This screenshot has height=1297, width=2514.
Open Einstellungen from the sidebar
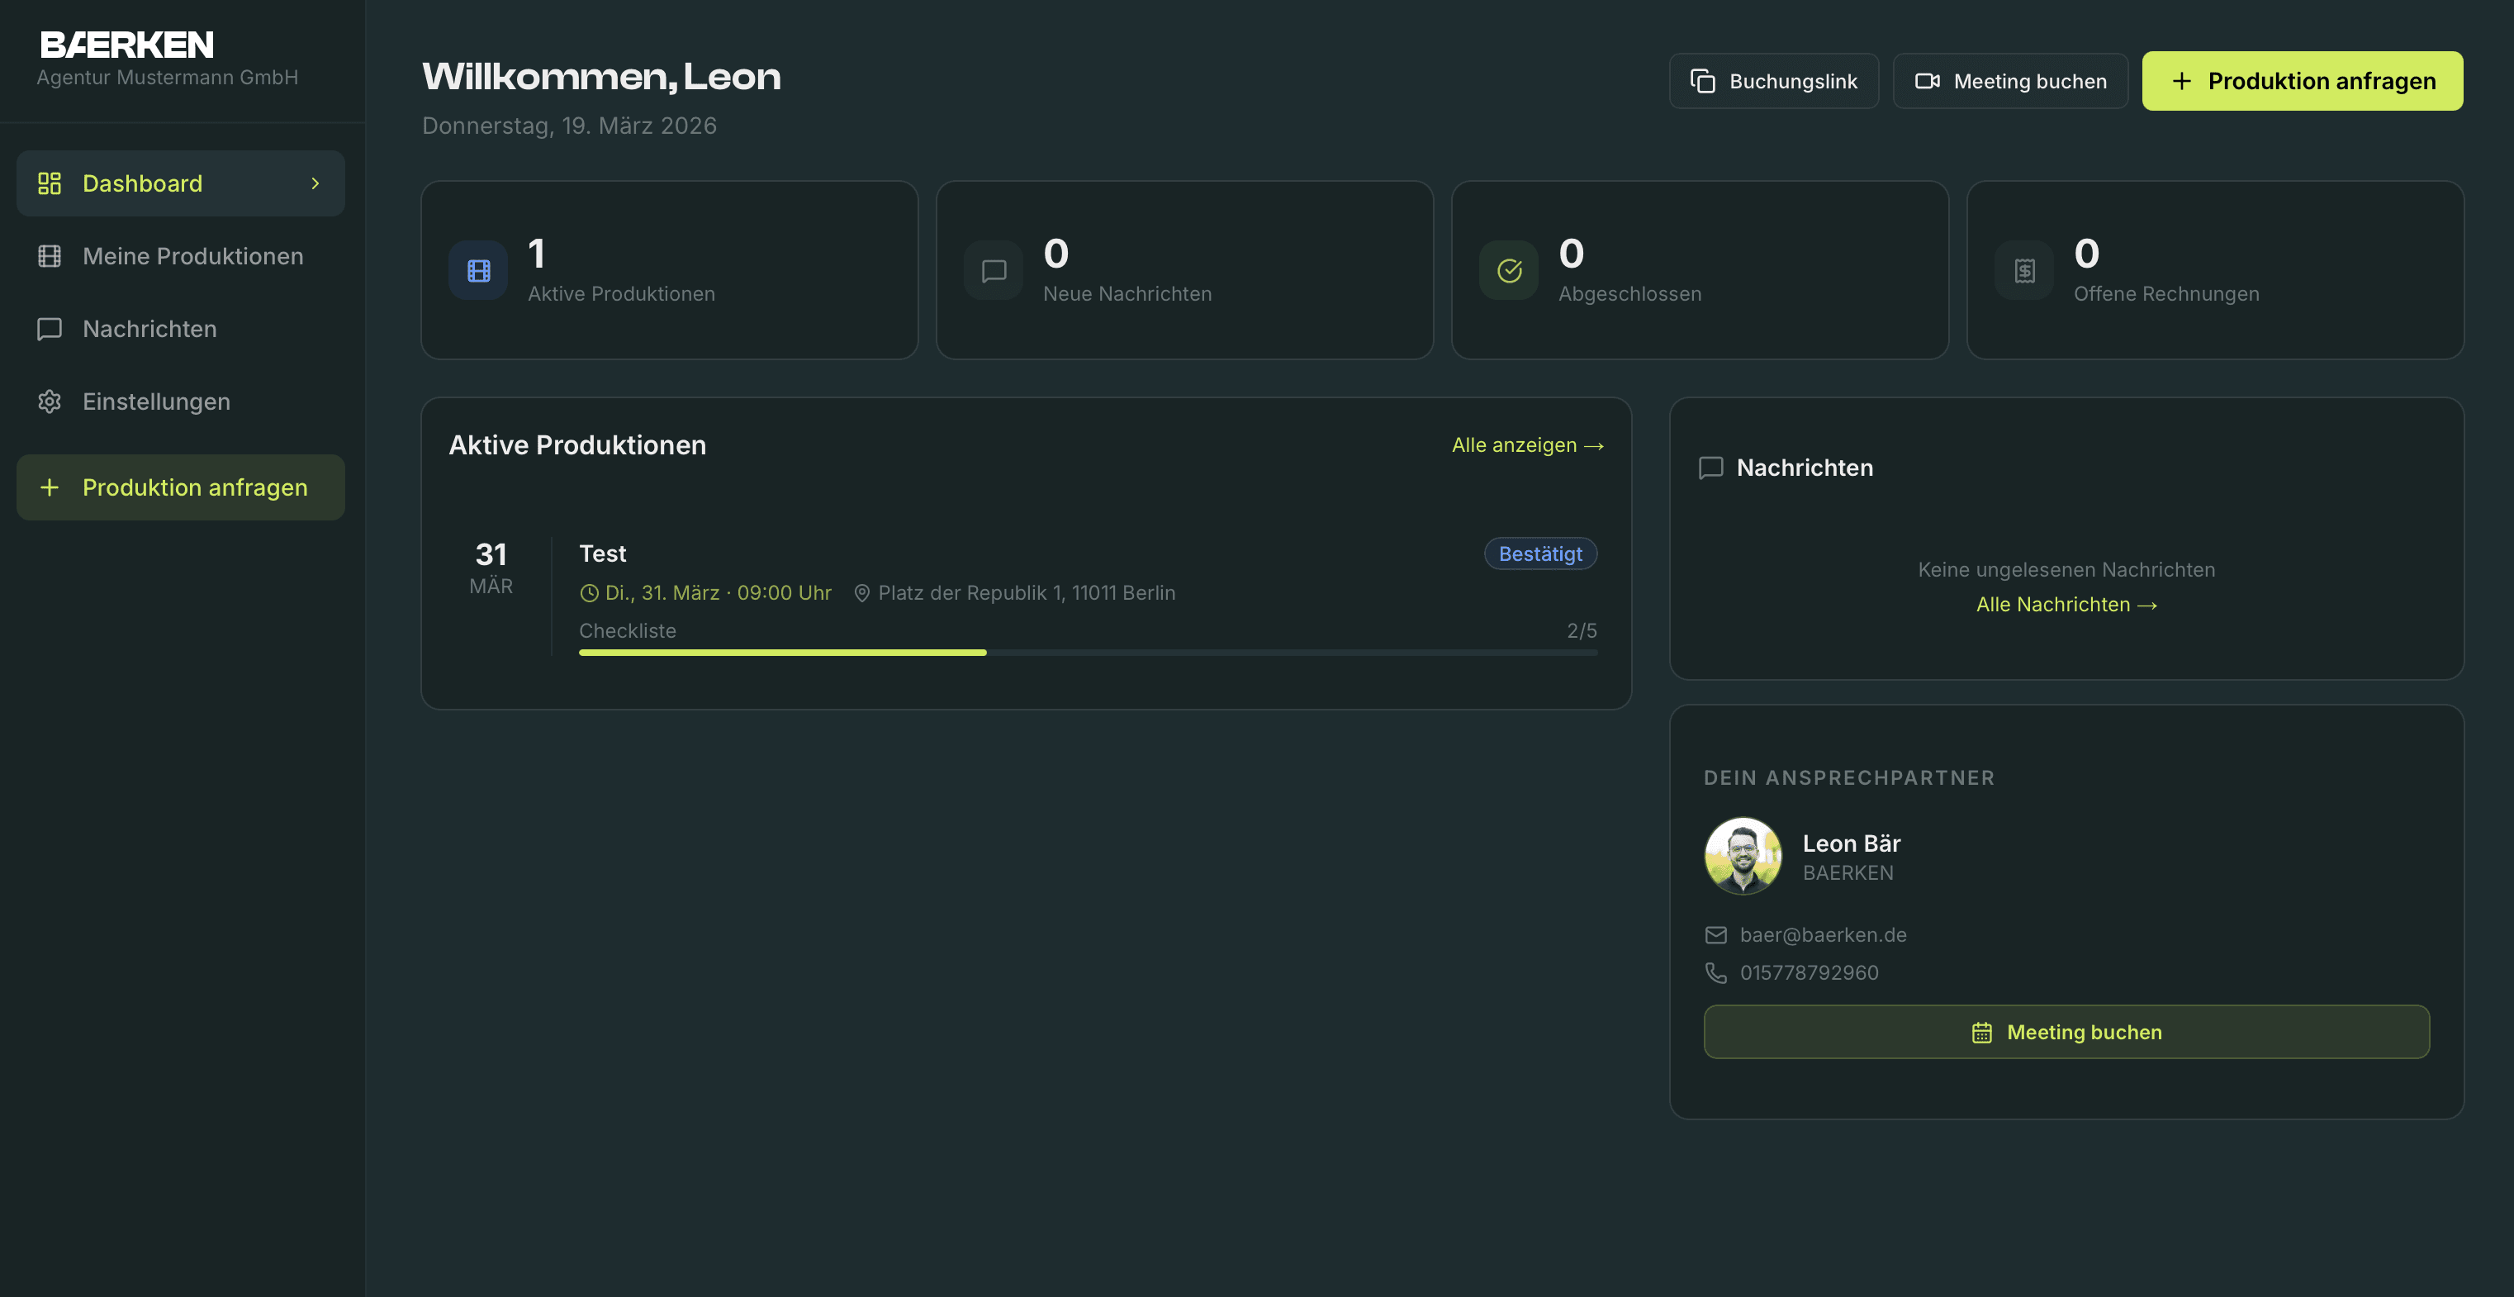click(x=156, y=401)
